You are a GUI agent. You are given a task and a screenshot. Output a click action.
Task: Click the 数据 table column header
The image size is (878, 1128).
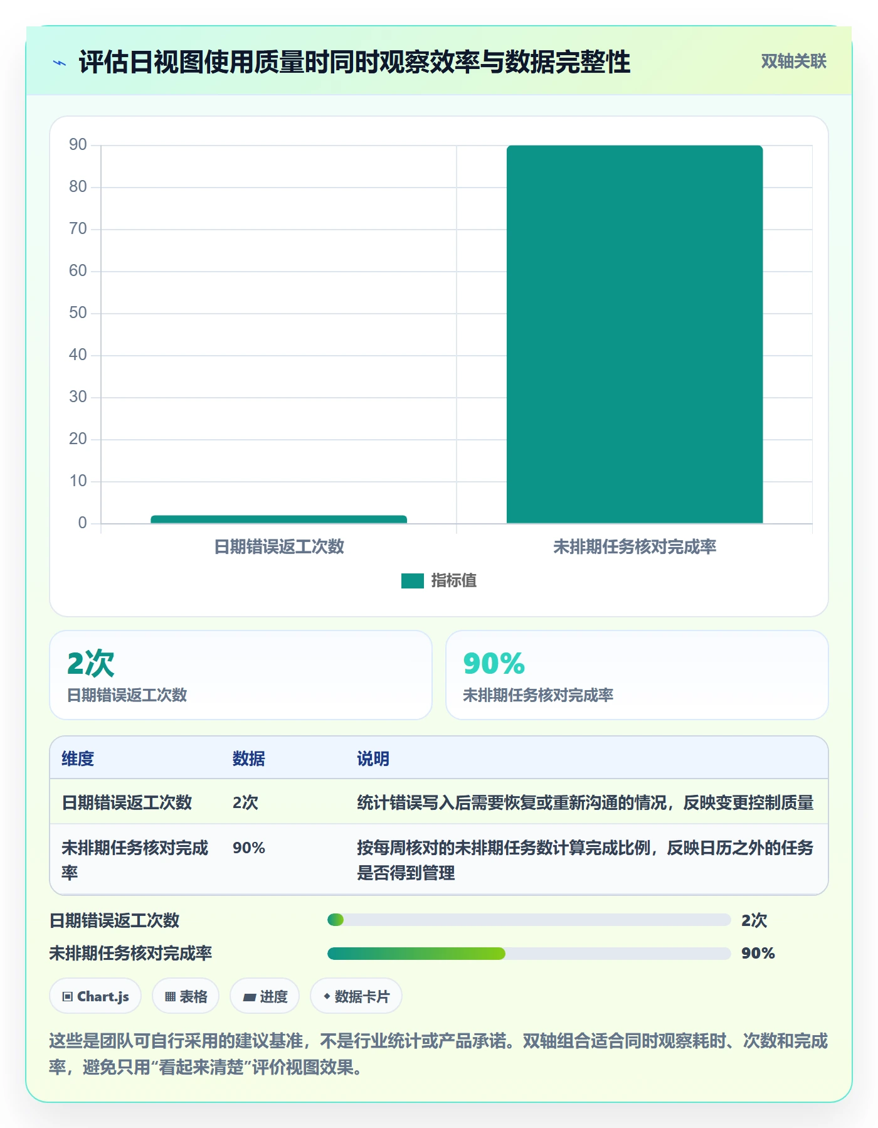[249, 758]
